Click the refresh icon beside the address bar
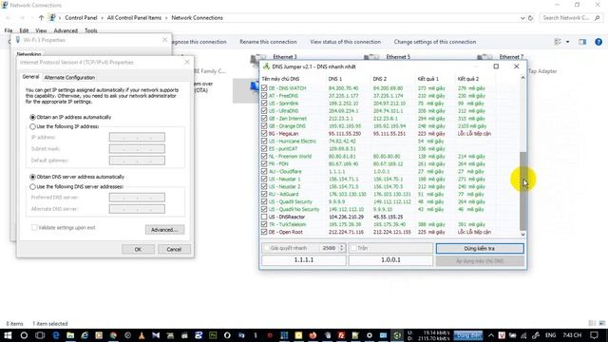This screenshot has width=608, height=342. point(530,18)
